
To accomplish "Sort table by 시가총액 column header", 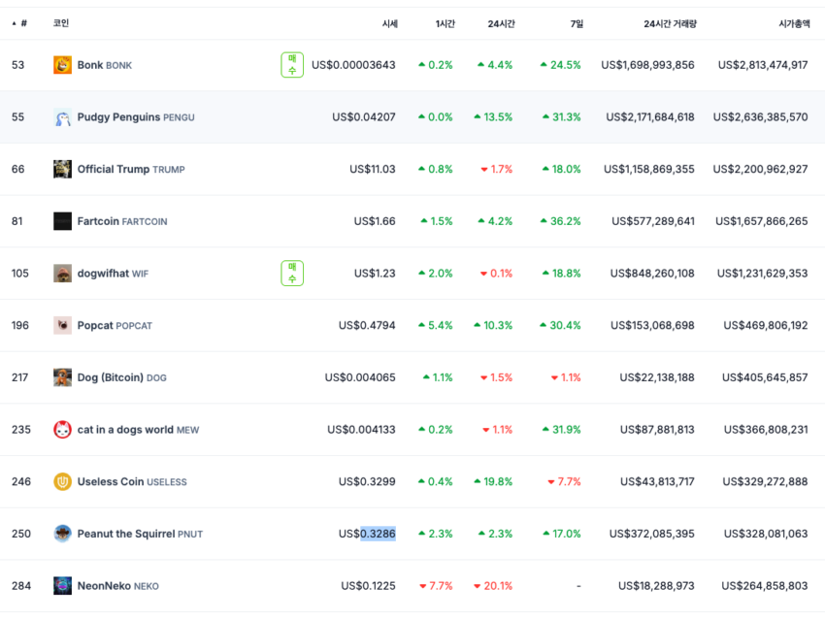I will [794, 23].
